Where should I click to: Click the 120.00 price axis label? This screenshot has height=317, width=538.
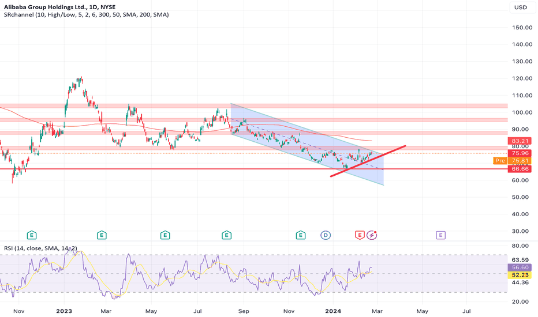[522, 78]
